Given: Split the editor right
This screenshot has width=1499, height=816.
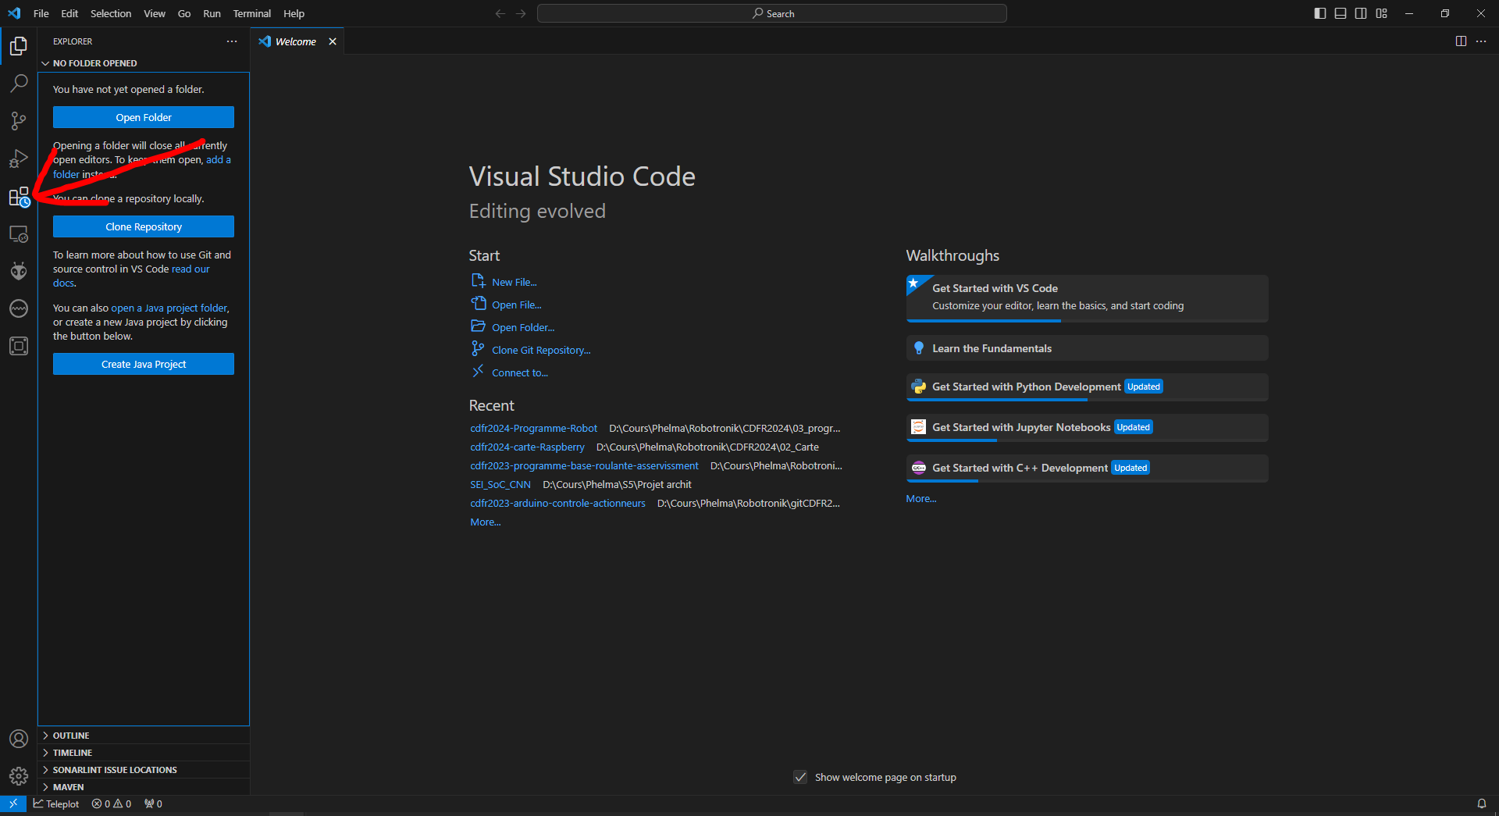Looking at the screenshot, I should coord(1461,41).
